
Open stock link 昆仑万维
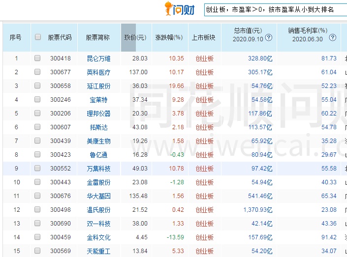click(98, 58)
